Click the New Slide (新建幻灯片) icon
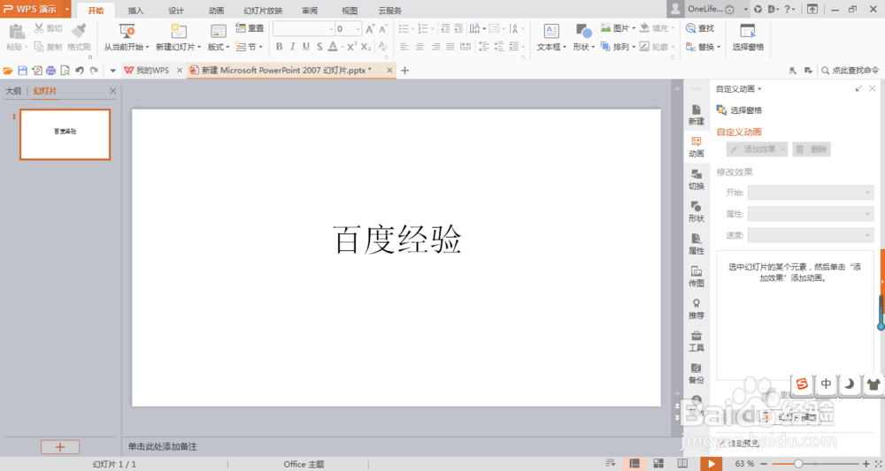This screenshot has height=471, width=885. (179, 31)
